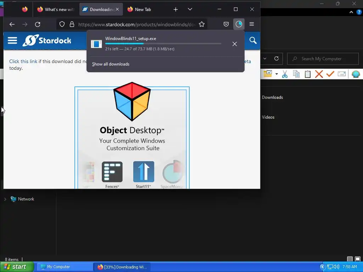The image size is (363, 272).
Task: Save the page to Pocket
Action: [226, 24]
